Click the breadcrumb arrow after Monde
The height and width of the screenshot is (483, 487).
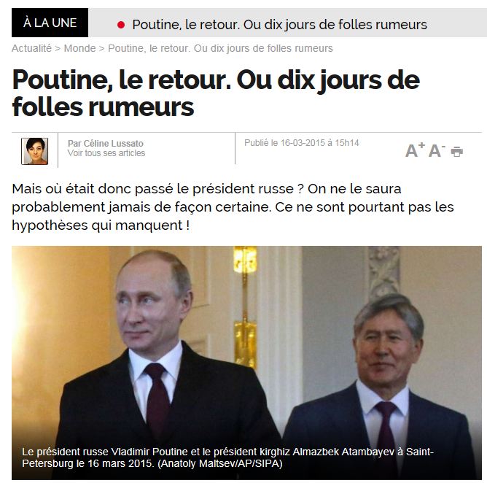[102, 49]
